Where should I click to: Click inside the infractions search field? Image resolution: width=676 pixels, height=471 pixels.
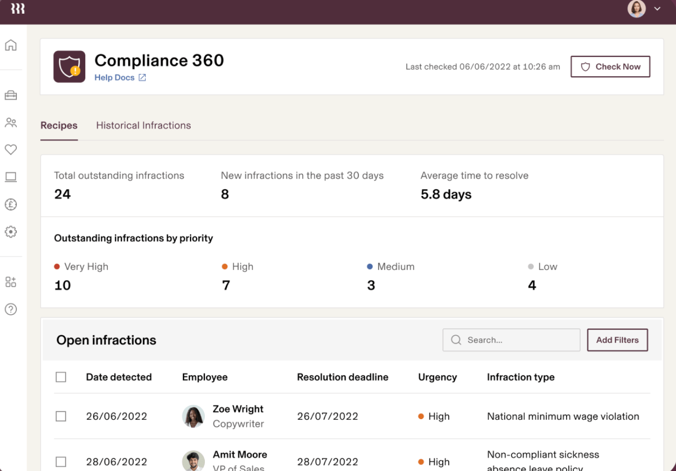(511, 340)
